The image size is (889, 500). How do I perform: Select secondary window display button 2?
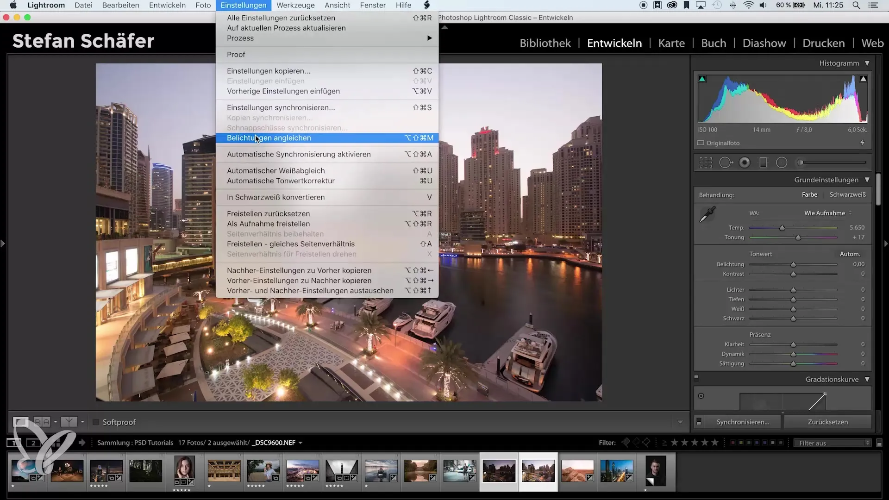33,443
